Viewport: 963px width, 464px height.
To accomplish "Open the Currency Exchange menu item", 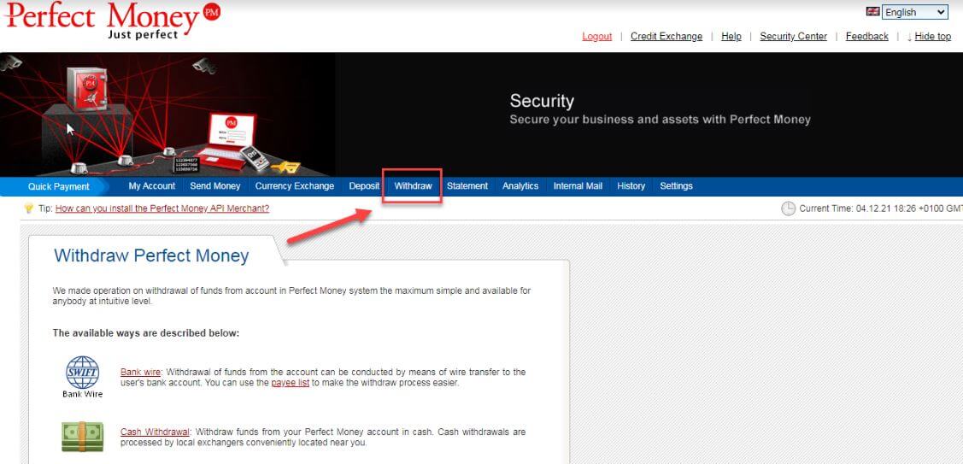I will (x=295, y=186).
